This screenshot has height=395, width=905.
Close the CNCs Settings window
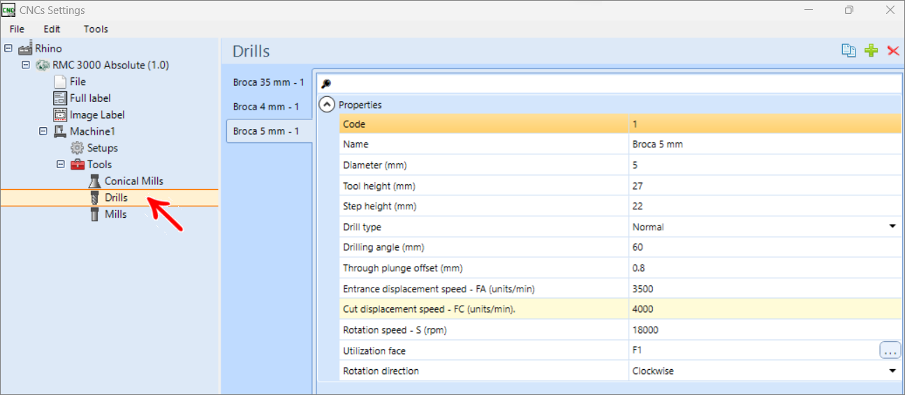(x=890, y=10)
